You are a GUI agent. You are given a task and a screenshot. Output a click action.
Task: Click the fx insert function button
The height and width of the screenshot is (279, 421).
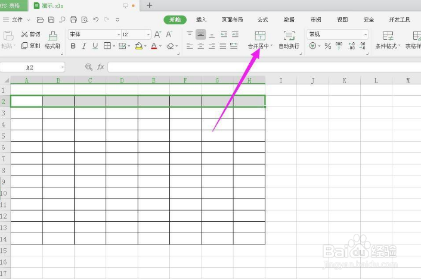100,67
